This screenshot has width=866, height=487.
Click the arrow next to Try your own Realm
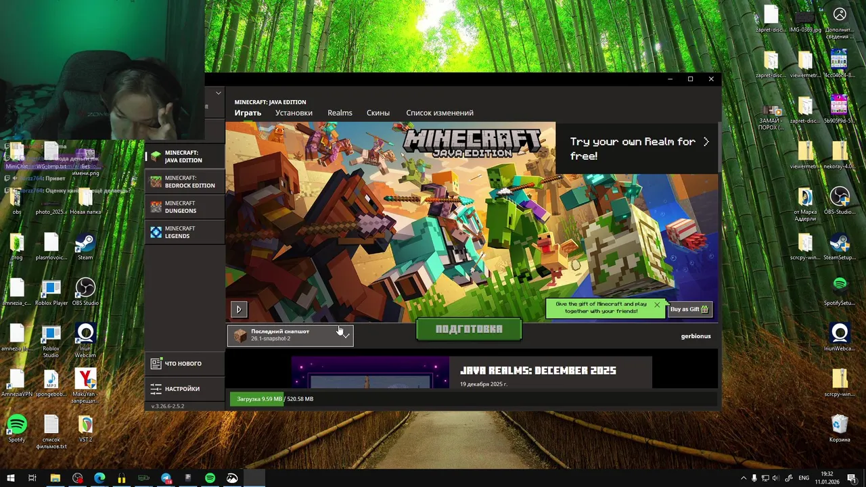coord(706,141)
